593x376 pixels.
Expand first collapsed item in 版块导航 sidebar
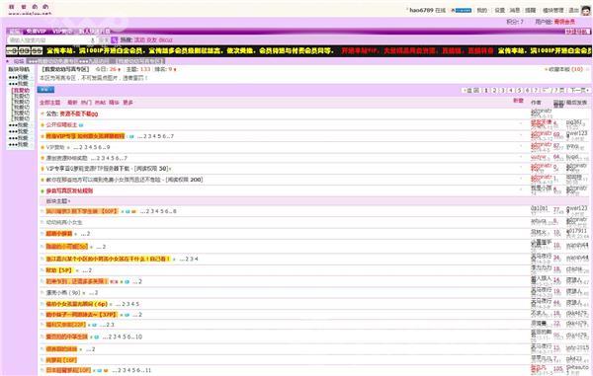pos(18,77)
